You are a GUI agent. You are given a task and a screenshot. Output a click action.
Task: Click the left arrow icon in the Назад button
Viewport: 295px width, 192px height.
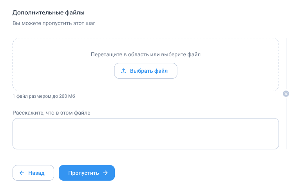coord(22,173)
